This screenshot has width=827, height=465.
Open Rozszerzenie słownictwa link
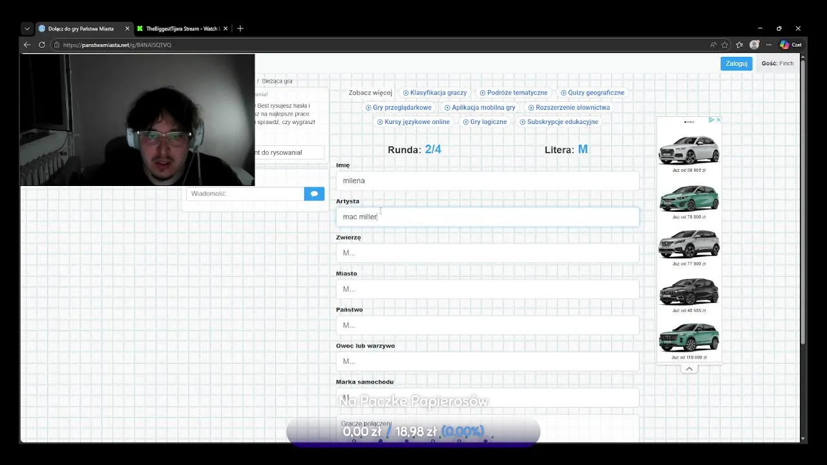tap(569, 107)
